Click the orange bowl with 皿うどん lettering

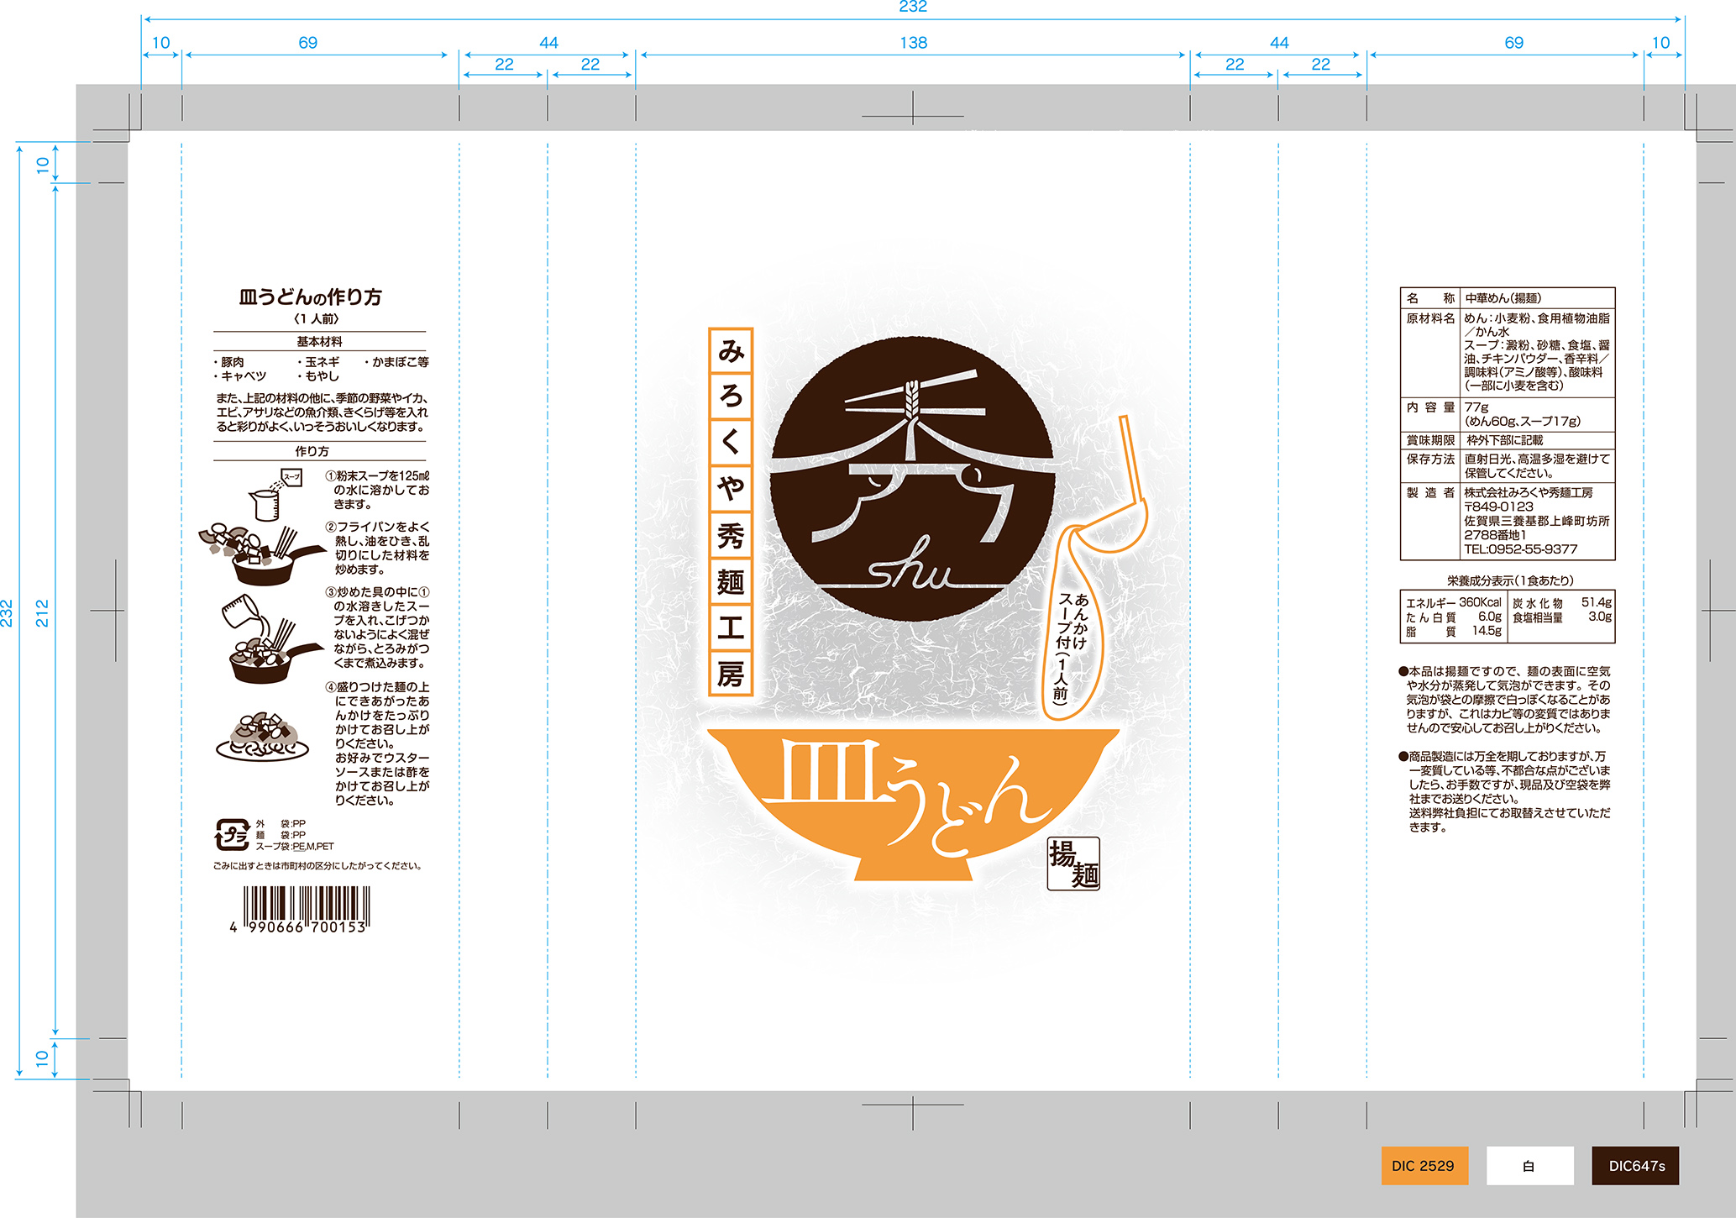913,804
